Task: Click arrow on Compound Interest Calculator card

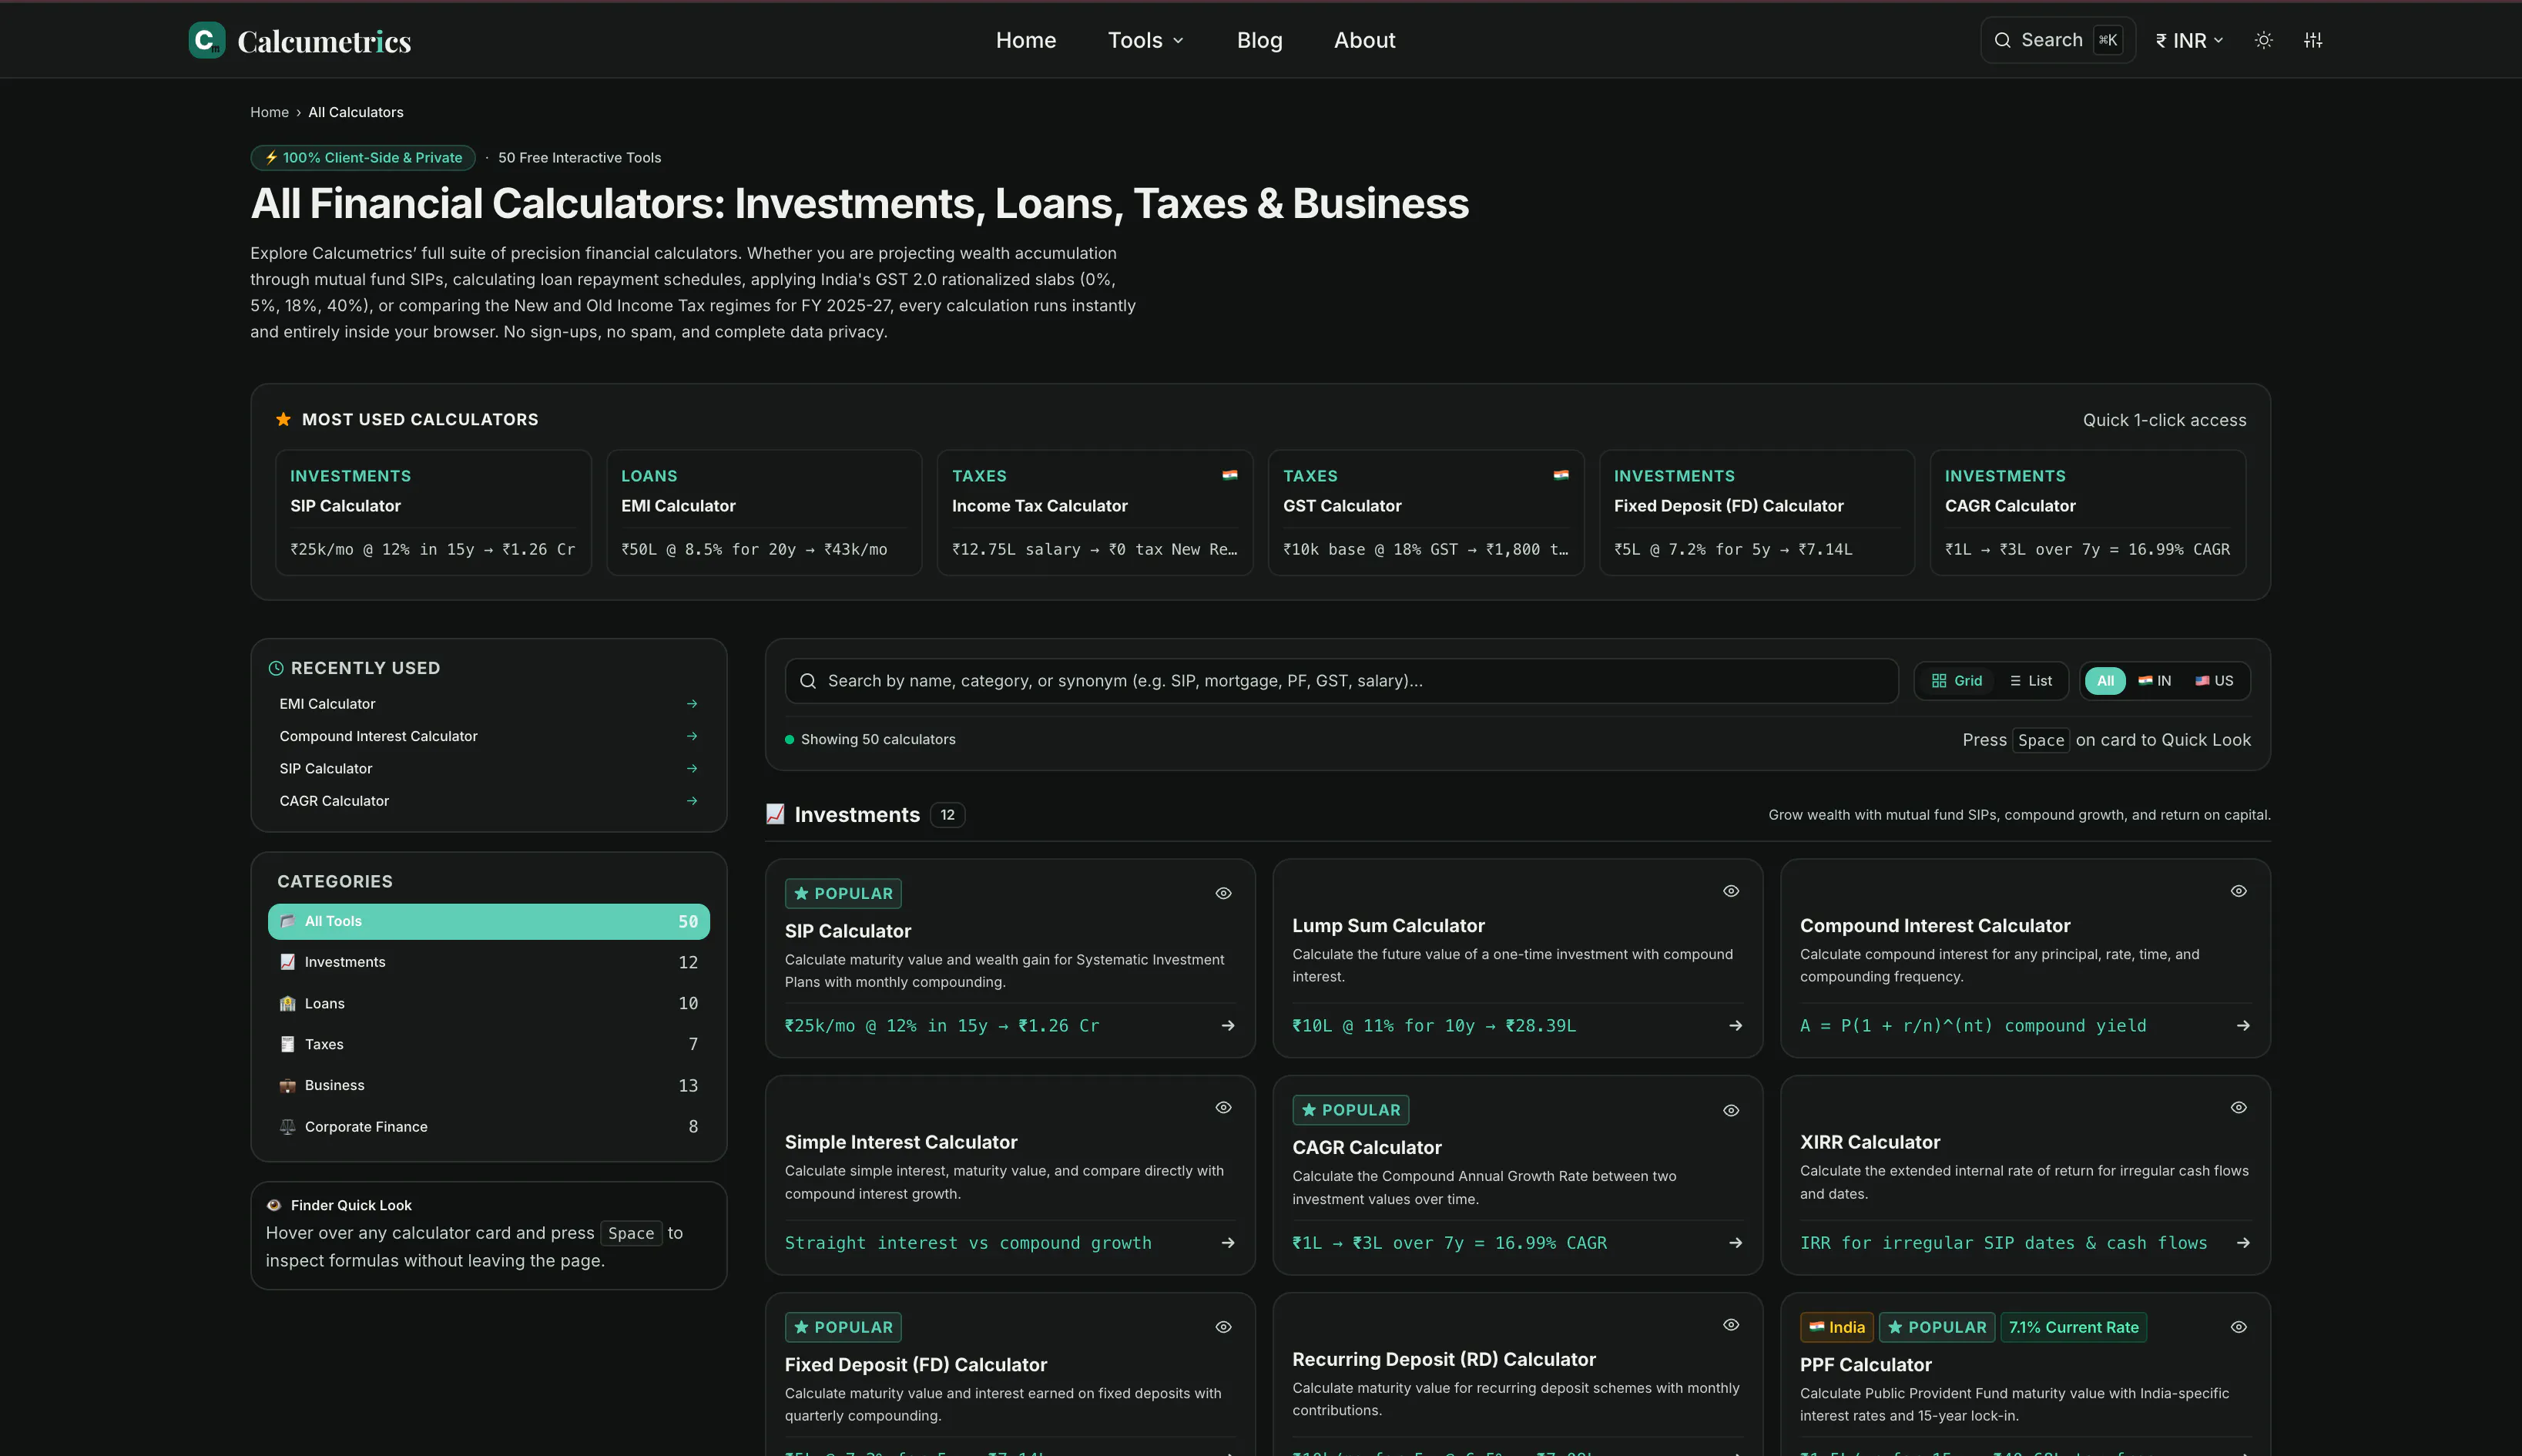Action: click(2244, 1025)
